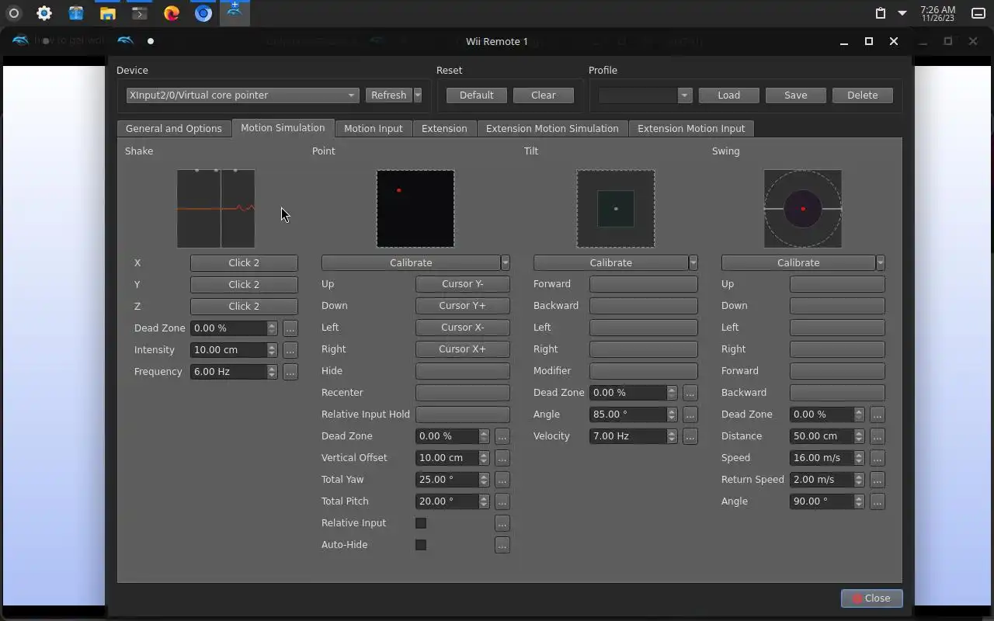Image resolution: width=994 pixels, height=621 pixels.
Task: Click the Shake Intensity stepper
Action: (272, 349)
